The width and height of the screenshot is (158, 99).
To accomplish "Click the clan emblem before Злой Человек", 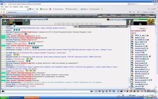I will tap(108, 19).
